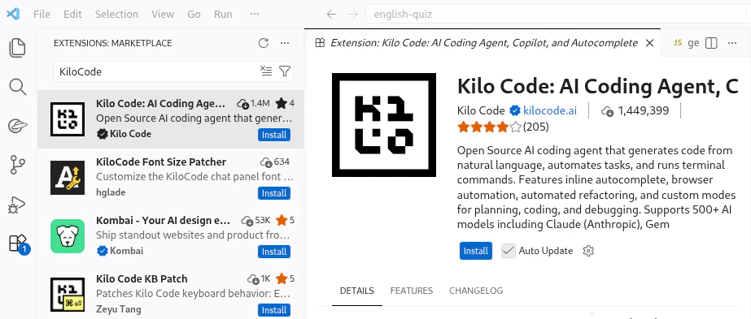
Task: Click the main Install button in details
Action: (476, 251)
